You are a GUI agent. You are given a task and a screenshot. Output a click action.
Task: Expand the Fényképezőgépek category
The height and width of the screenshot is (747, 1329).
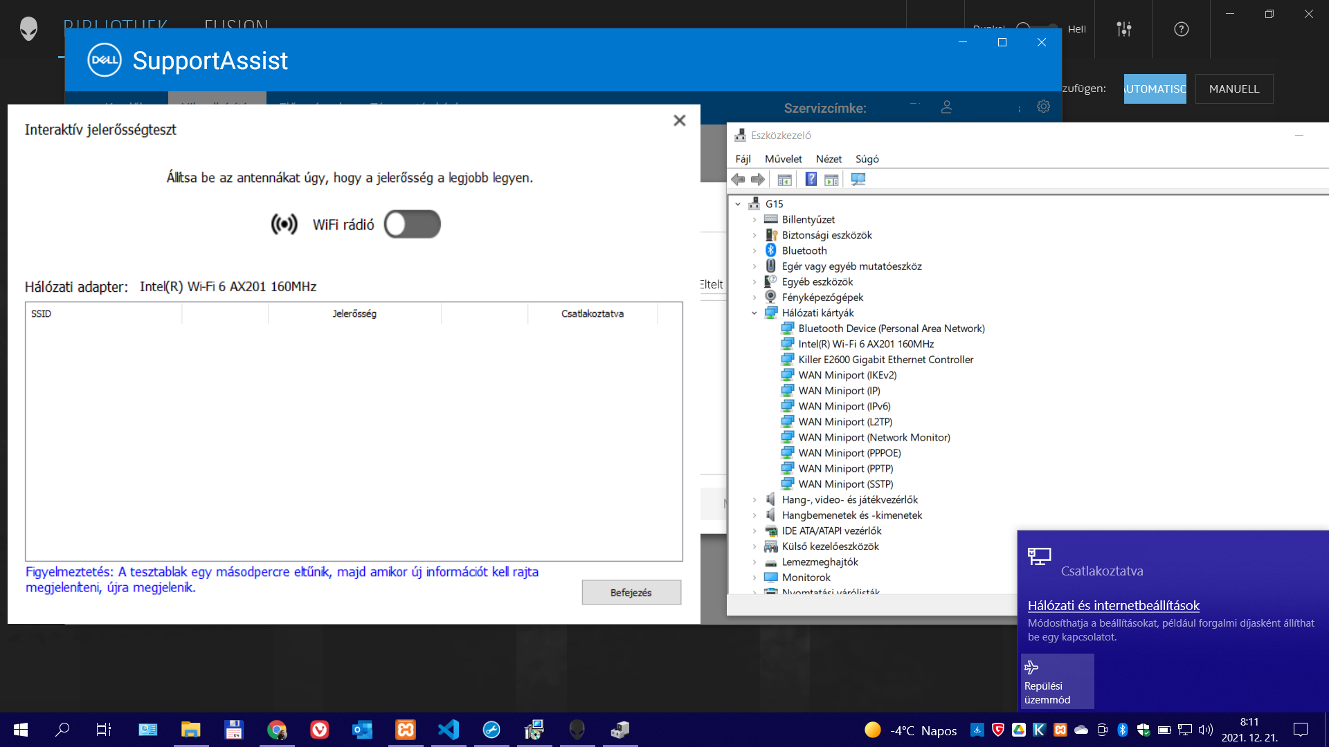[754, 297]
